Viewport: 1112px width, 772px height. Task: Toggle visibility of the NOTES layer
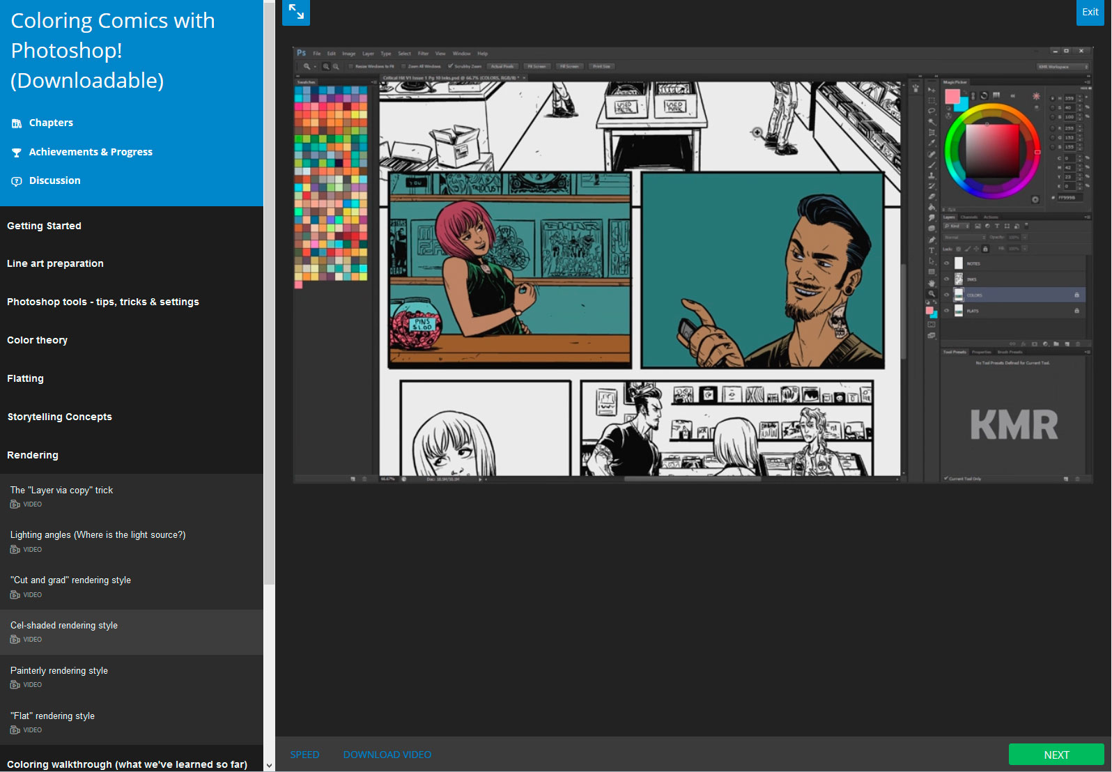pos(946,263)
